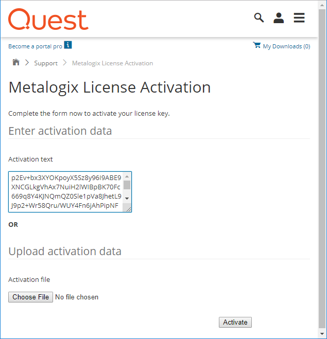Screen dimensions: 327x339
Task: Click the No file chosen label
Action: click(77, 297)
